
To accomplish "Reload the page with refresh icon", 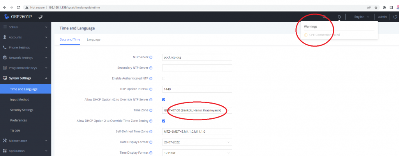I will click(x=18, y=8).
